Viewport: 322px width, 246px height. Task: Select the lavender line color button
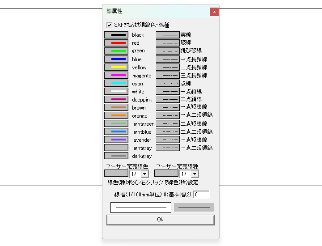(116, 140)
